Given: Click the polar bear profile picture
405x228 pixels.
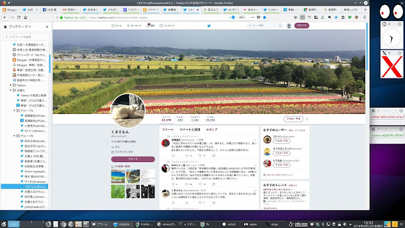Looking at the screenshot, I should tap(128, 110).
